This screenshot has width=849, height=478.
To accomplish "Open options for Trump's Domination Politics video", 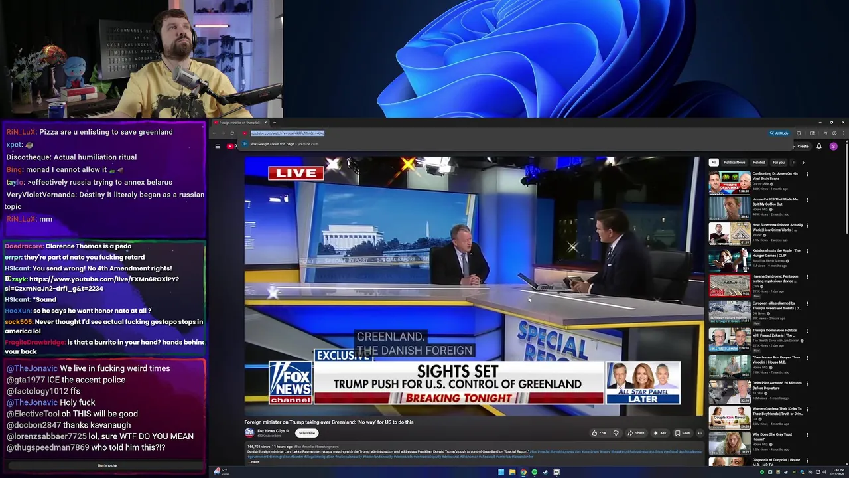I will point(807,330).
